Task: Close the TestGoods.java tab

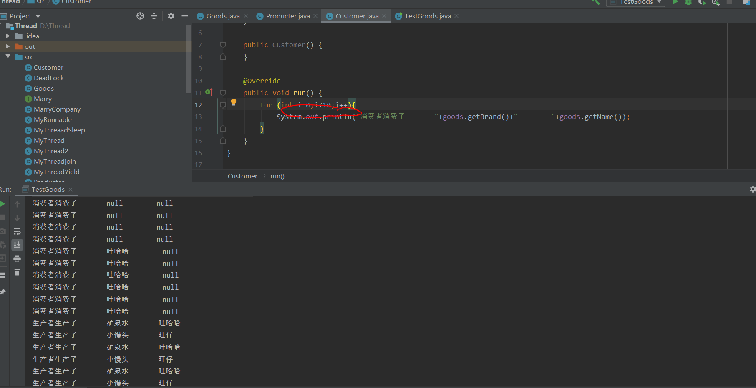Action: 456,16
